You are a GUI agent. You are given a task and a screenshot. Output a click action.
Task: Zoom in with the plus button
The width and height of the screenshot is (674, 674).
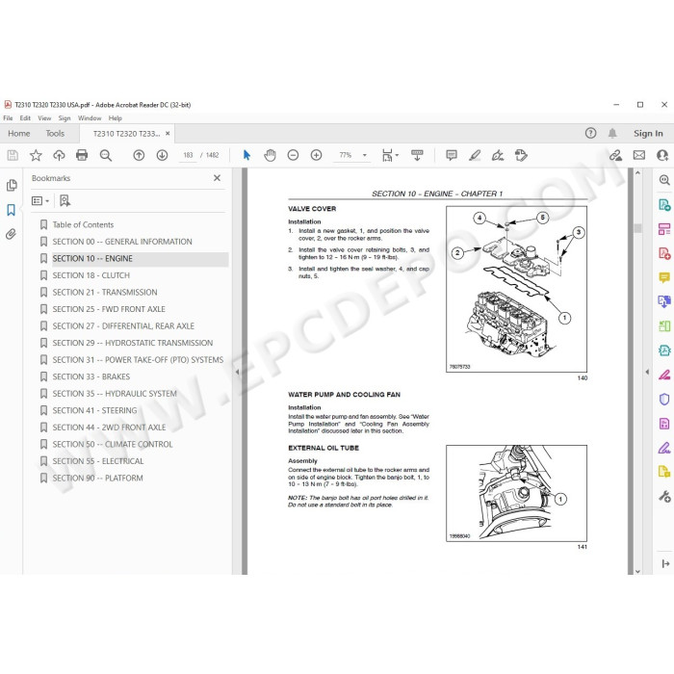317,155
